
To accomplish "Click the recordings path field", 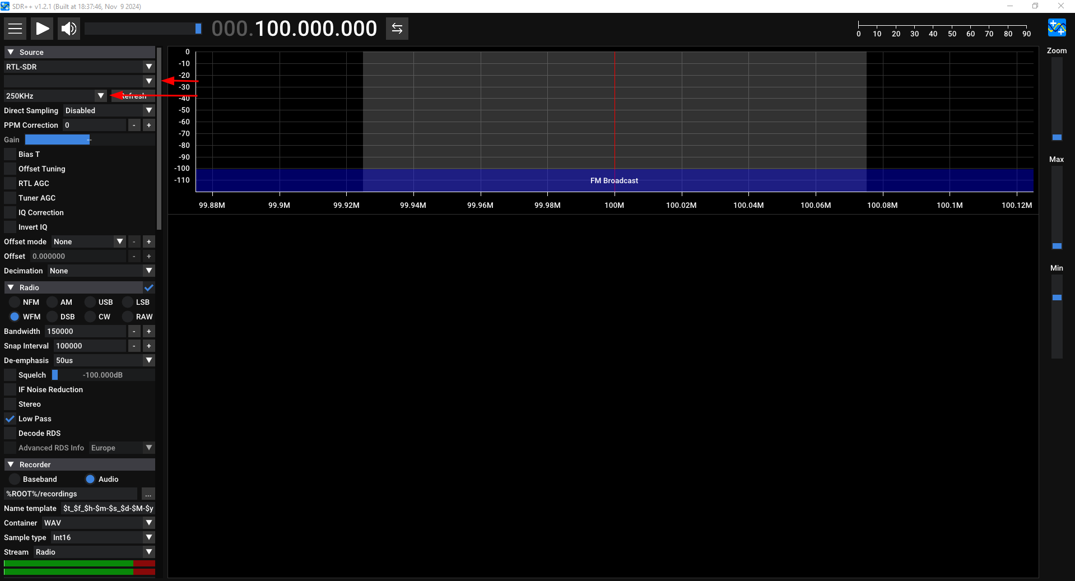I will pyautogui.click(x=71, y=494).
